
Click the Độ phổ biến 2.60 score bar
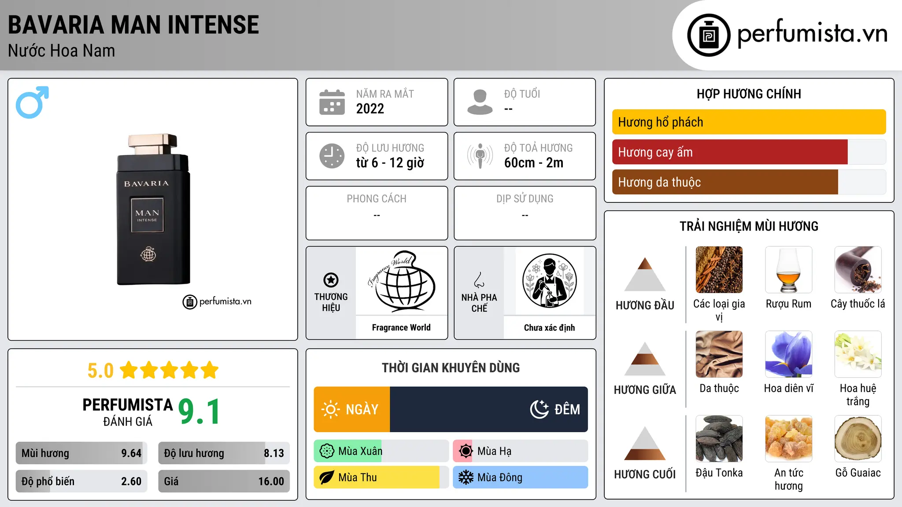(81, 481)
